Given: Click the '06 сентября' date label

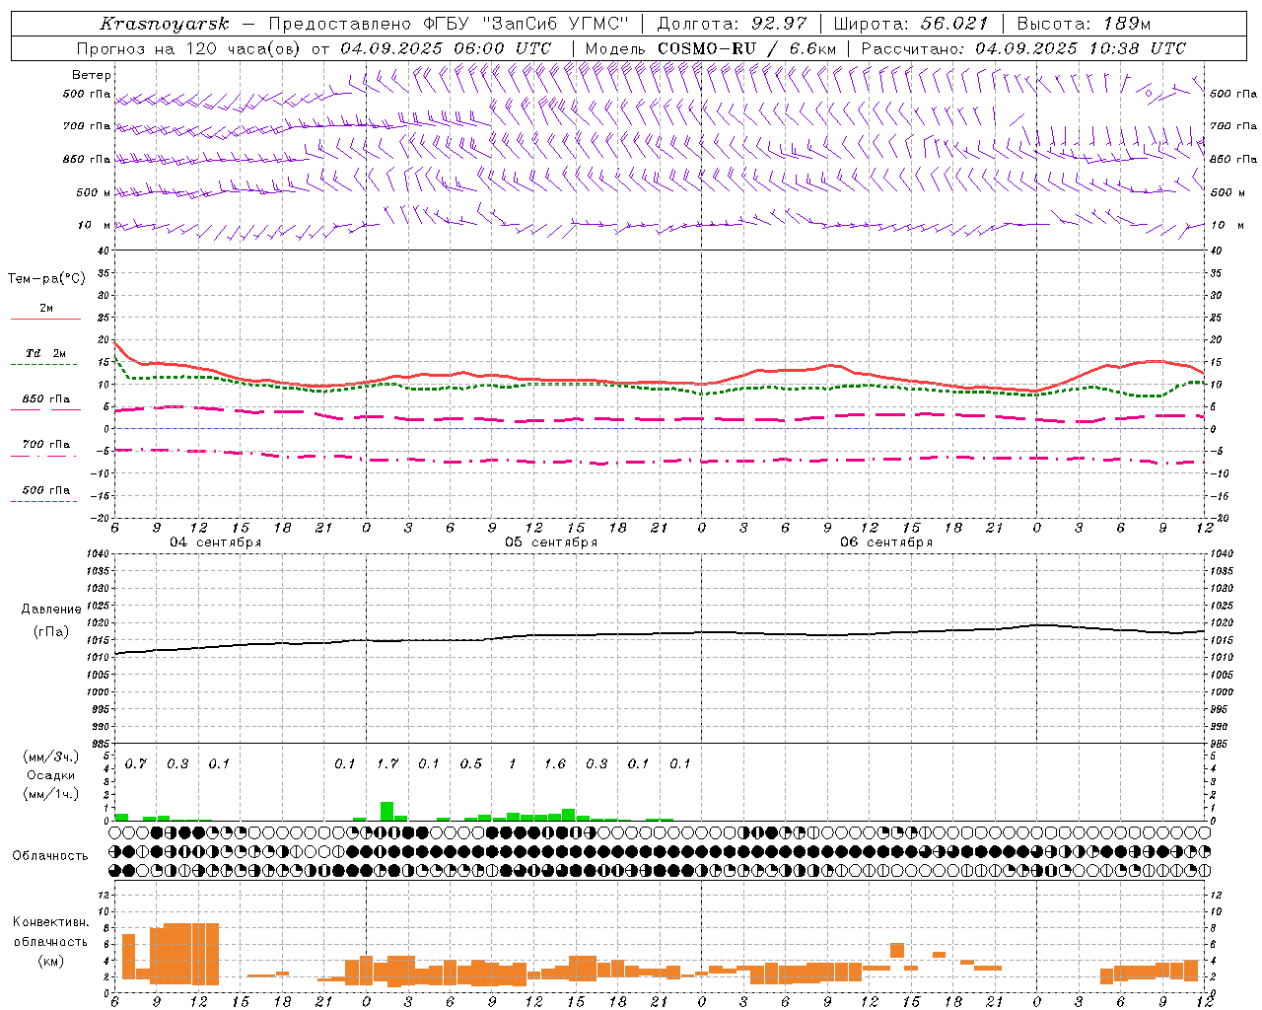Looking at the screenshot, I should [x=886, y=541].
